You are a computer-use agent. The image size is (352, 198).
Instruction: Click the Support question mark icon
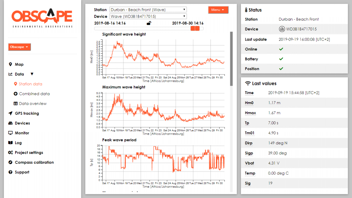click(10, 172)
